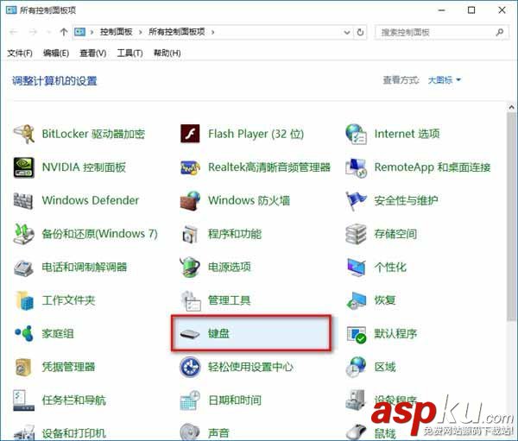Expand the 大图标 view mode dropdown

tap(445, 80)
